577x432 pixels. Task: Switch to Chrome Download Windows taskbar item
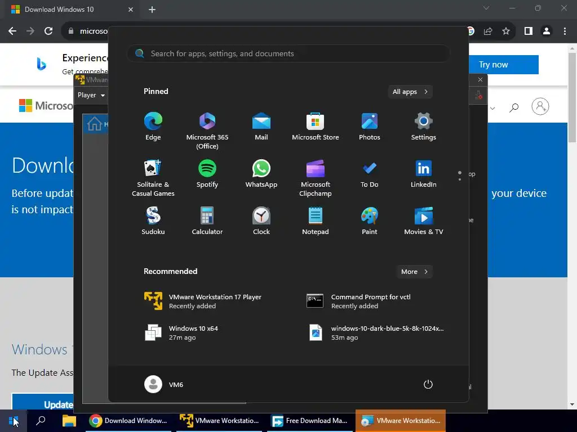tap(128, 421)
